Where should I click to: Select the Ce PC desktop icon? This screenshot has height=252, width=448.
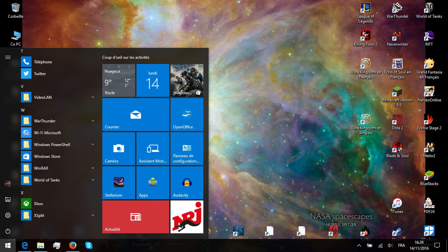point(15,38)
